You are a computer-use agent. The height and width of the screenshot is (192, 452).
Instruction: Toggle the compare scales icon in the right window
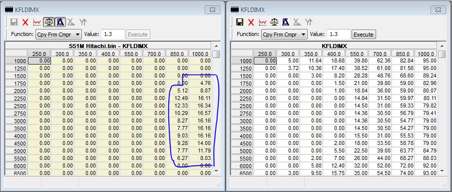click(x=274, y=22)
